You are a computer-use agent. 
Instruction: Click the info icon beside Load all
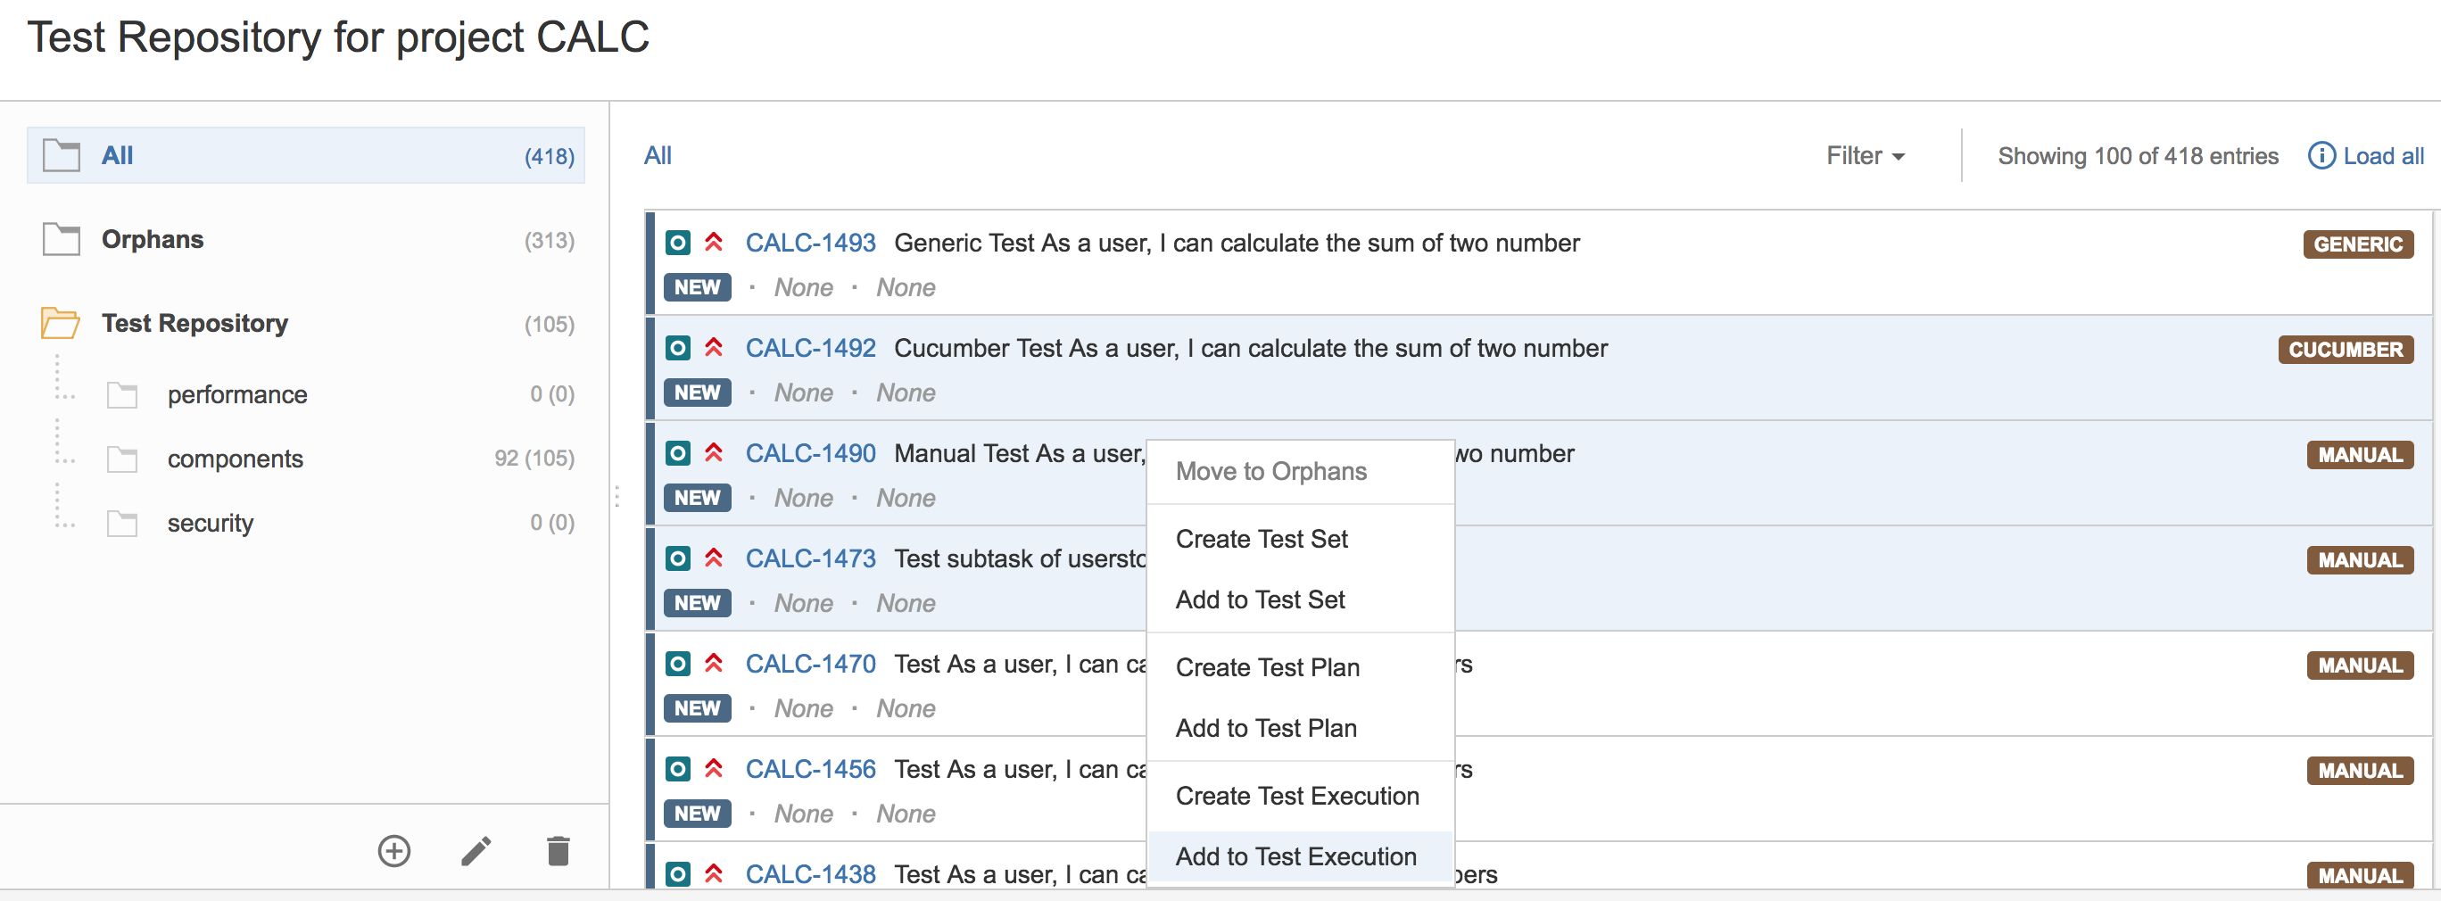point(2321,155)
